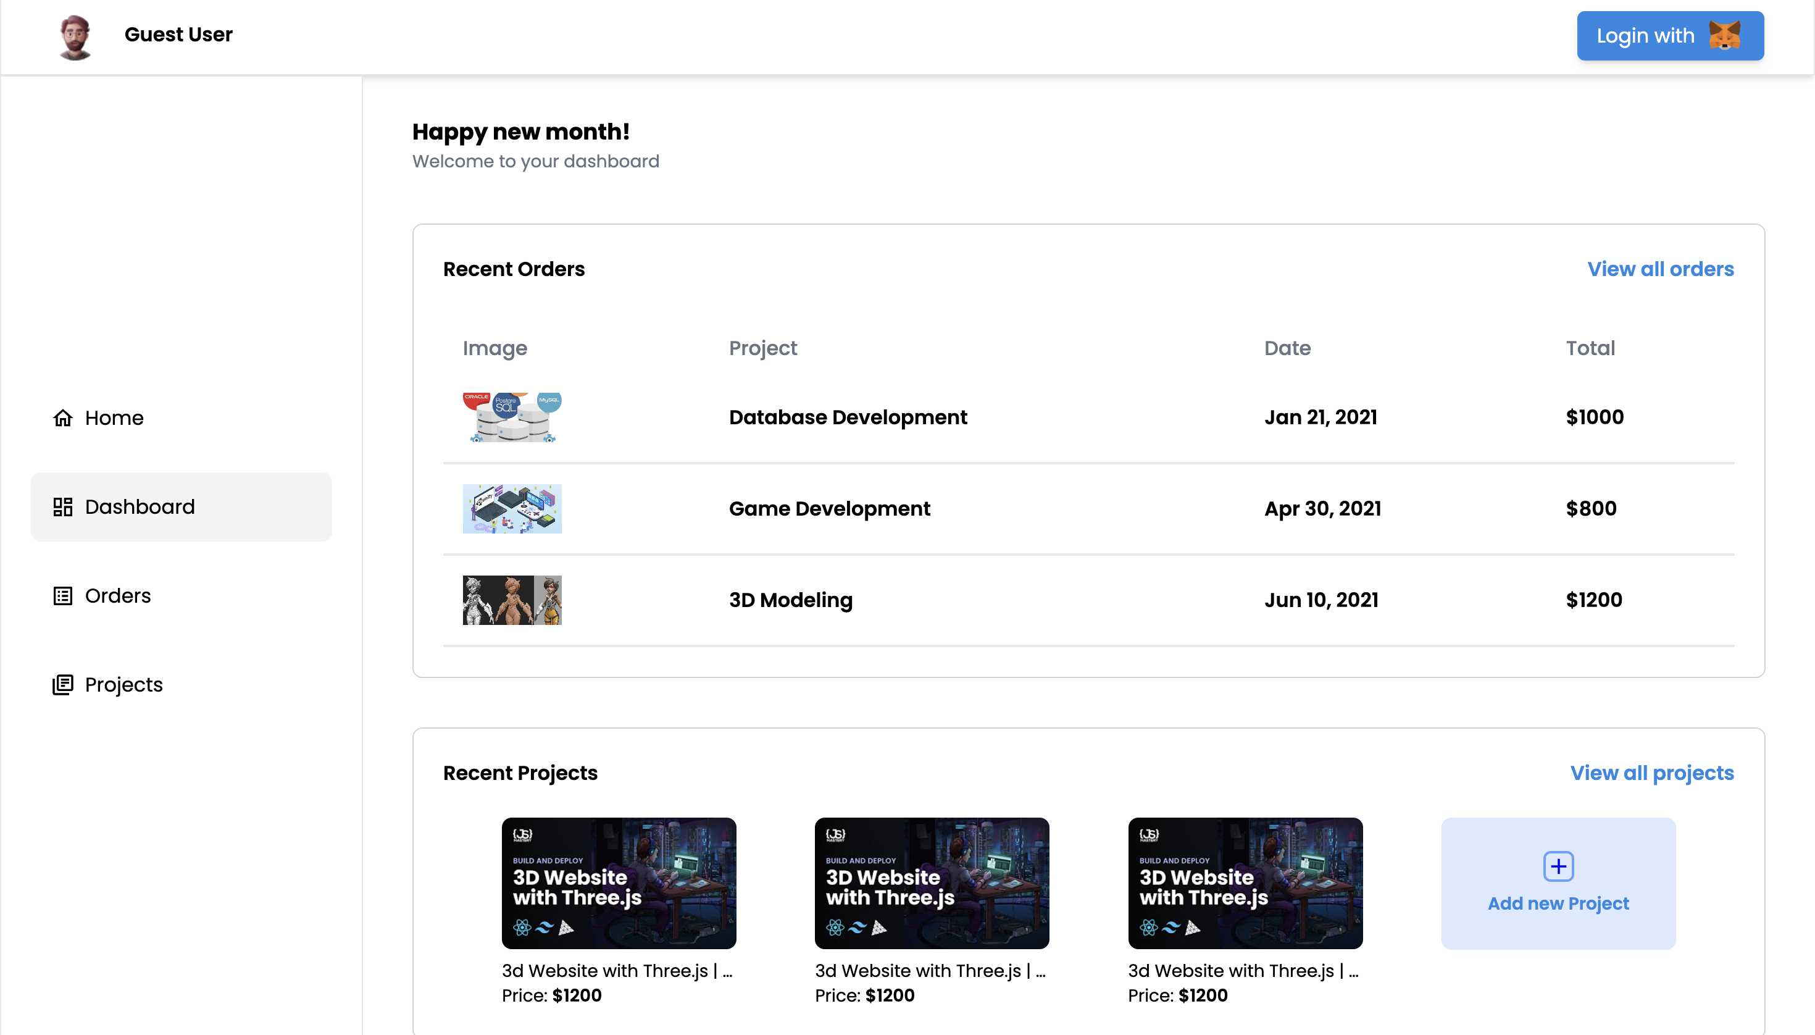Click the Projects stack icon
1815x1035 pixels.
click(x=62, y=685)
